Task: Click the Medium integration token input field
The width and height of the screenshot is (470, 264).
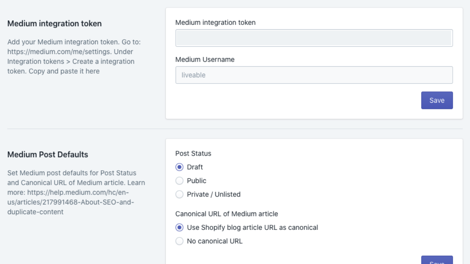Action: [x=314, y=38]
